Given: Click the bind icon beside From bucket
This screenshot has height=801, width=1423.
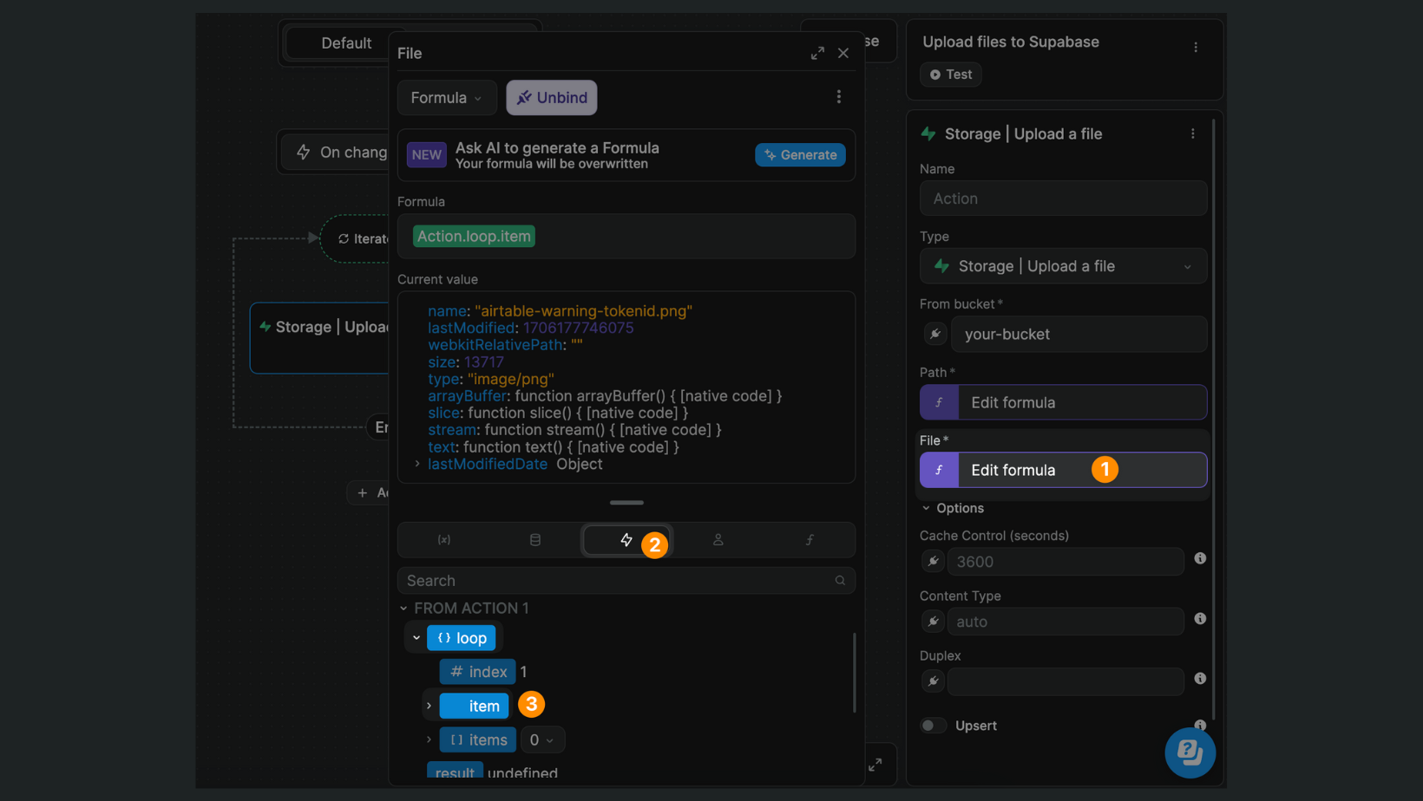Looking at the screenshot, I should pyautogui.click(x=934, y=334).
